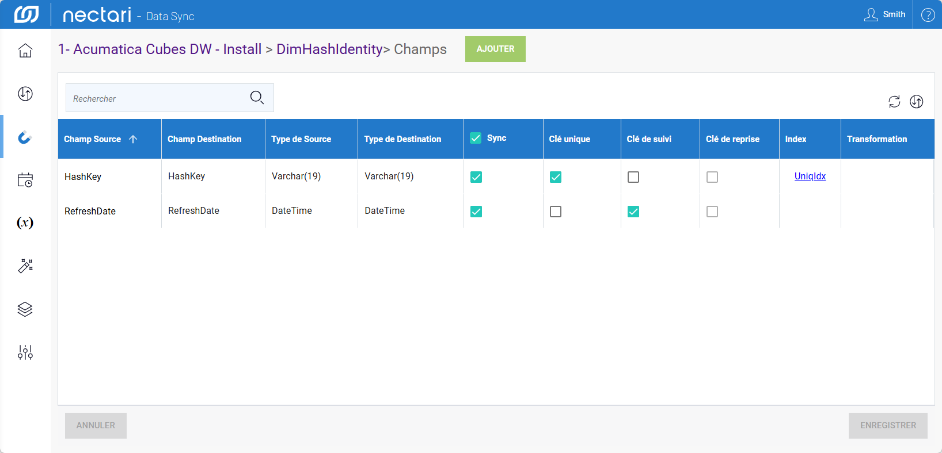This screenshot has width=942, height=453.
Task: Select RefreshDate in Champ Source column
Action: (90, 211)
